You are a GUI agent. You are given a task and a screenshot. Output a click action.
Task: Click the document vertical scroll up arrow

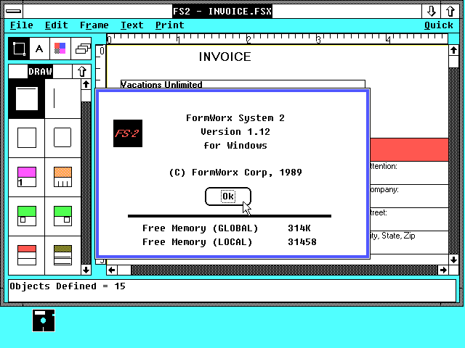pos(453,50)
